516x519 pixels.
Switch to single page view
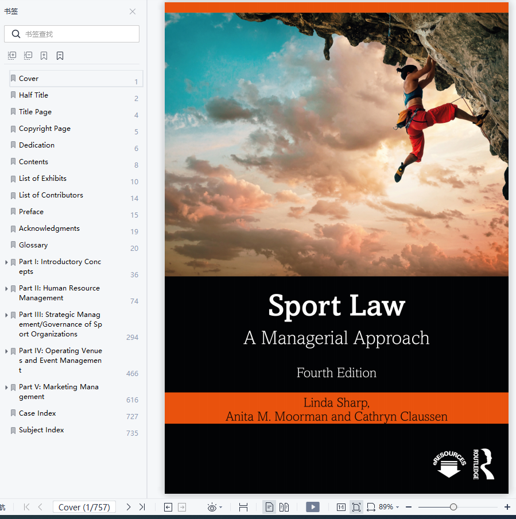tap(269, 507)
